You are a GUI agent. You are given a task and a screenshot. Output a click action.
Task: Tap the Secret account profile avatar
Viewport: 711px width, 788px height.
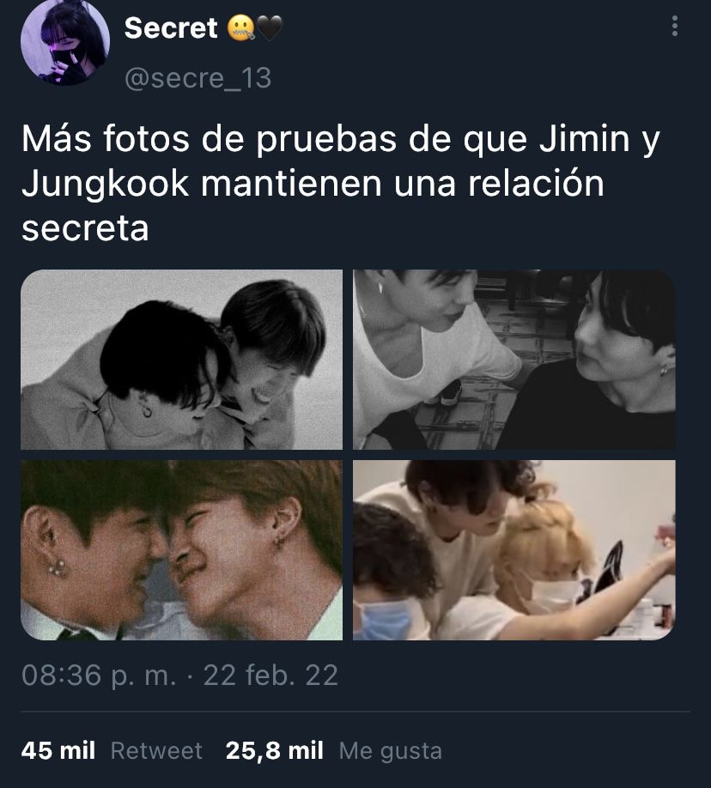pyautogui.click(x=65, y=40)
